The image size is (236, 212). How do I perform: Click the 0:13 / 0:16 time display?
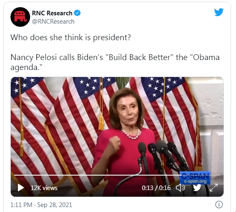tap(156, 188)
